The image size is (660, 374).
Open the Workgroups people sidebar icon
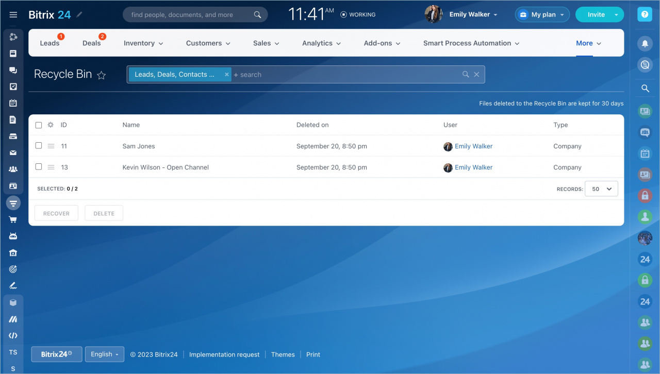point(13,169)
